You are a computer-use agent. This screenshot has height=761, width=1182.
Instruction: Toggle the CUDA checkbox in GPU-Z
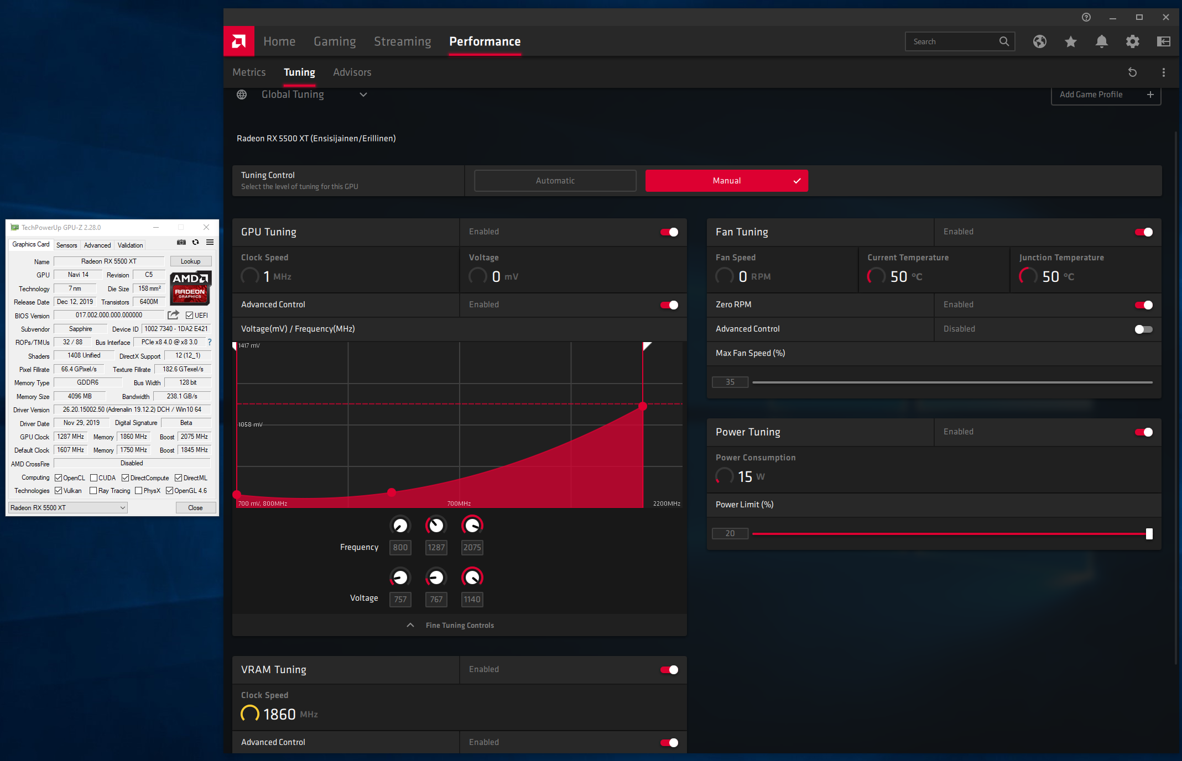click(93, 478)
